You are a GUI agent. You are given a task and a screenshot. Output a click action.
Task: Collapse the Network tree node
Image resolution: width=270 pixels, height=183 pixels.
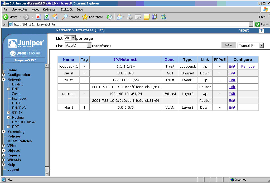click(x=4, y=80)
